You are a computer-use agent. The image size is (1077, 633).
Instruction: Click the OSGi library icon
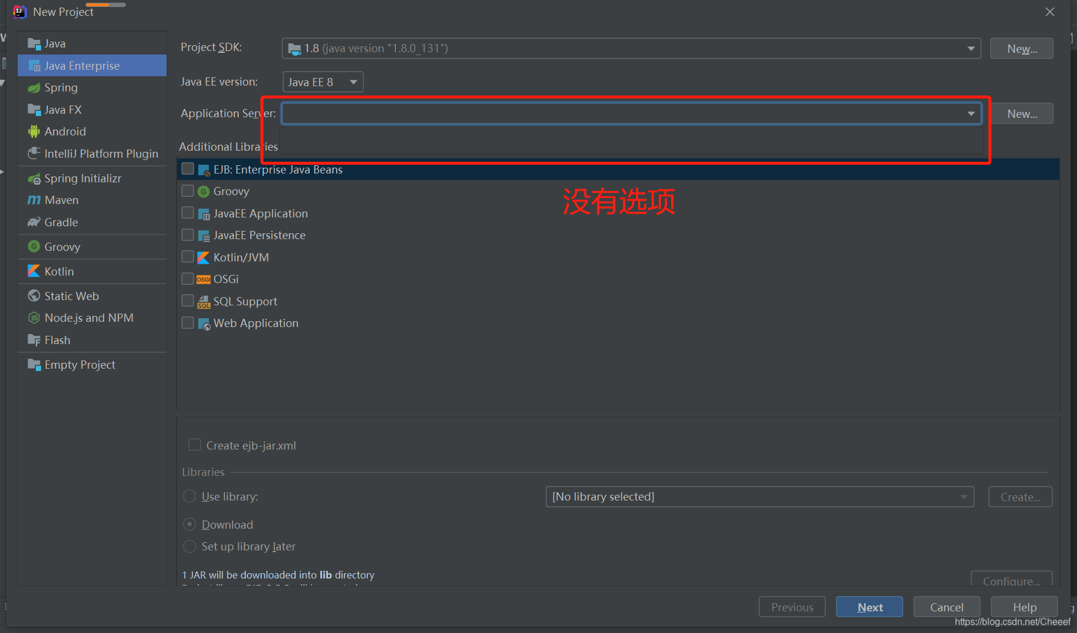point(204,280)
